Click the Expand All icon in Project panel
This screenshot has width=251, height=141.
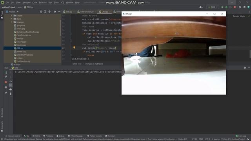pyautogui.click(x=45, y=12)
